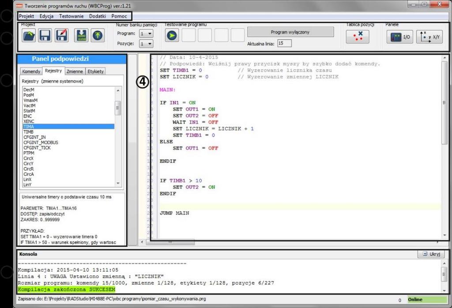Open the I/O panel
452x308 pixels.
tap(400, 37)
